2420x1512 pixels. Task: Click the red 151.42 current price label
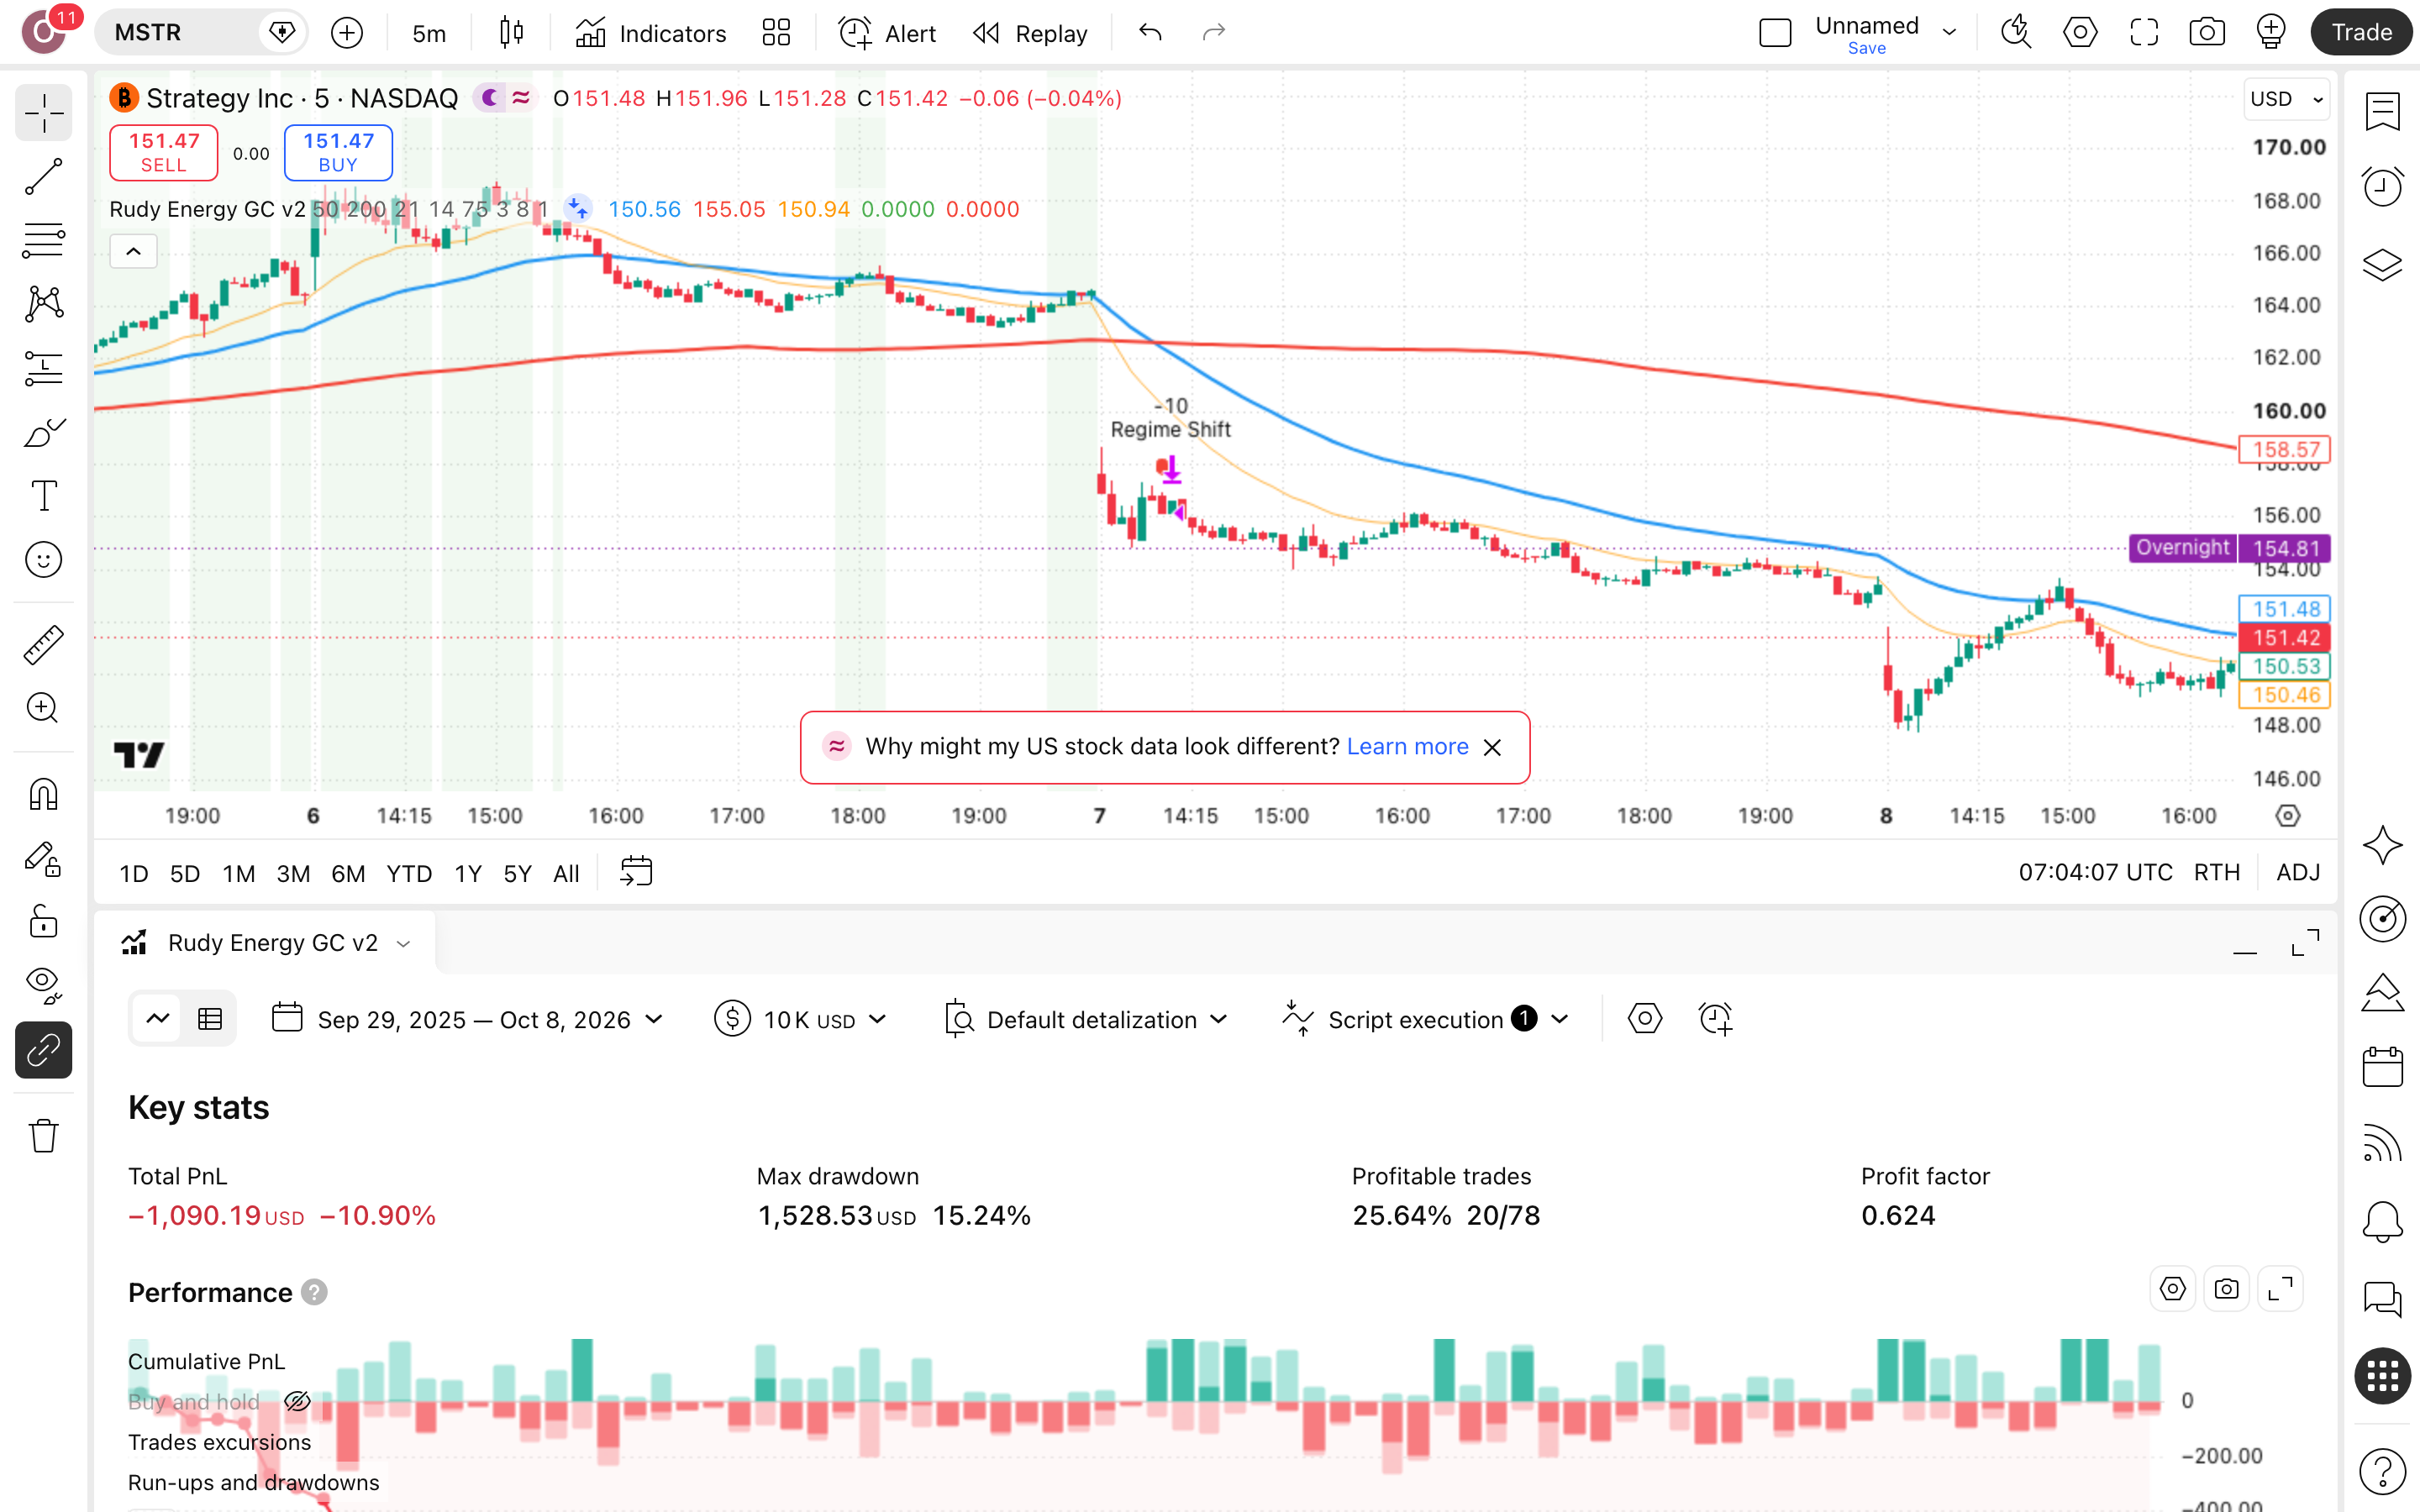tap(2285, 638)
